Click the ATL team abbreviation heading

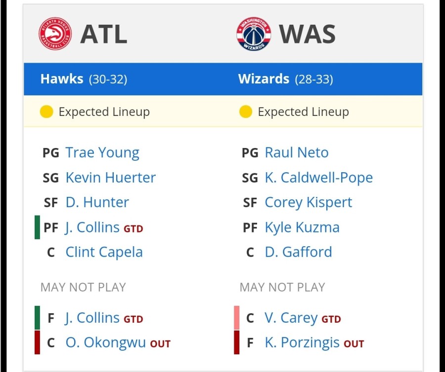click(104, 34)
